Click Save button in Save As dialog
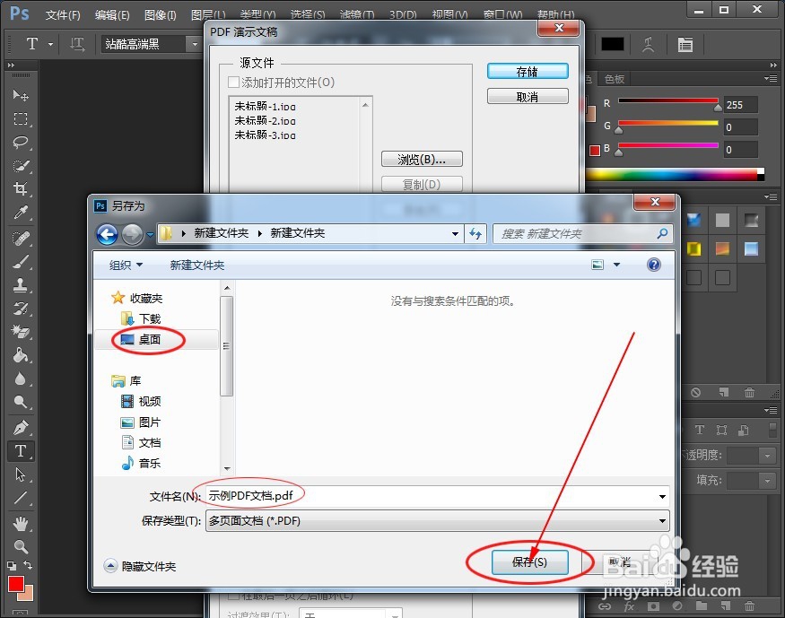This screenshot has height=618, width=785. tap(529, 562)
